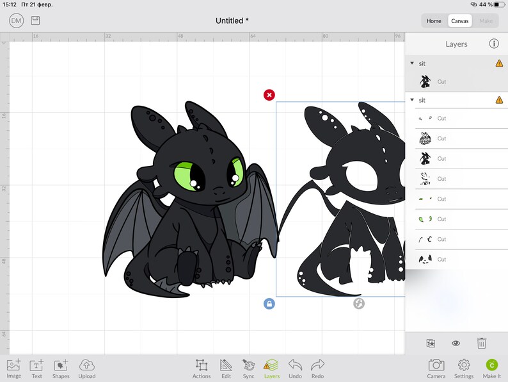Screen dimensions: 508x382
Task: Toggle the blue aspect lock handle
Action: click(269, 304)
